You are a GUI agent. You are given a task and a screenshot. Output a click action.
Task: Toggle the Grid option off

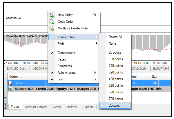click(x=61, y=79)
